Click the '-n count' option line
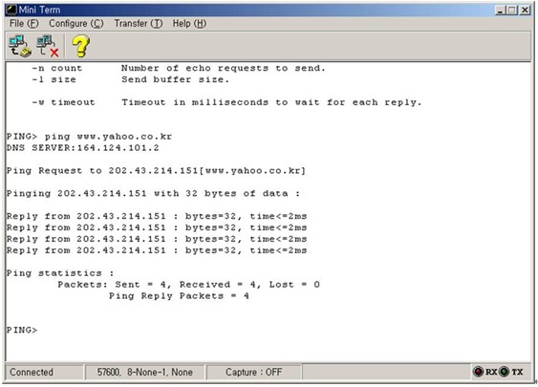 pos(179,68)
